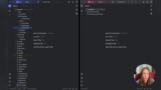Open Structure tool in laravel 10 window

click(10, 11)
